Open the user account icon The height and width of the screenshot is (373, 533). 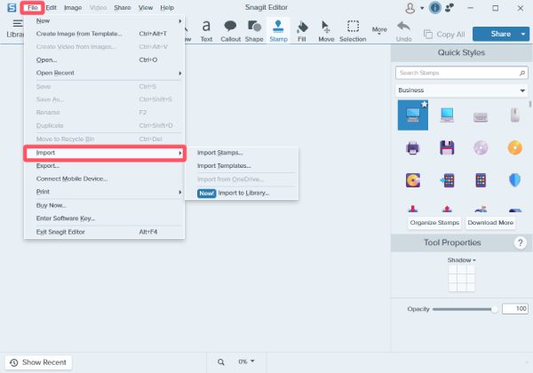coord(410,8)
